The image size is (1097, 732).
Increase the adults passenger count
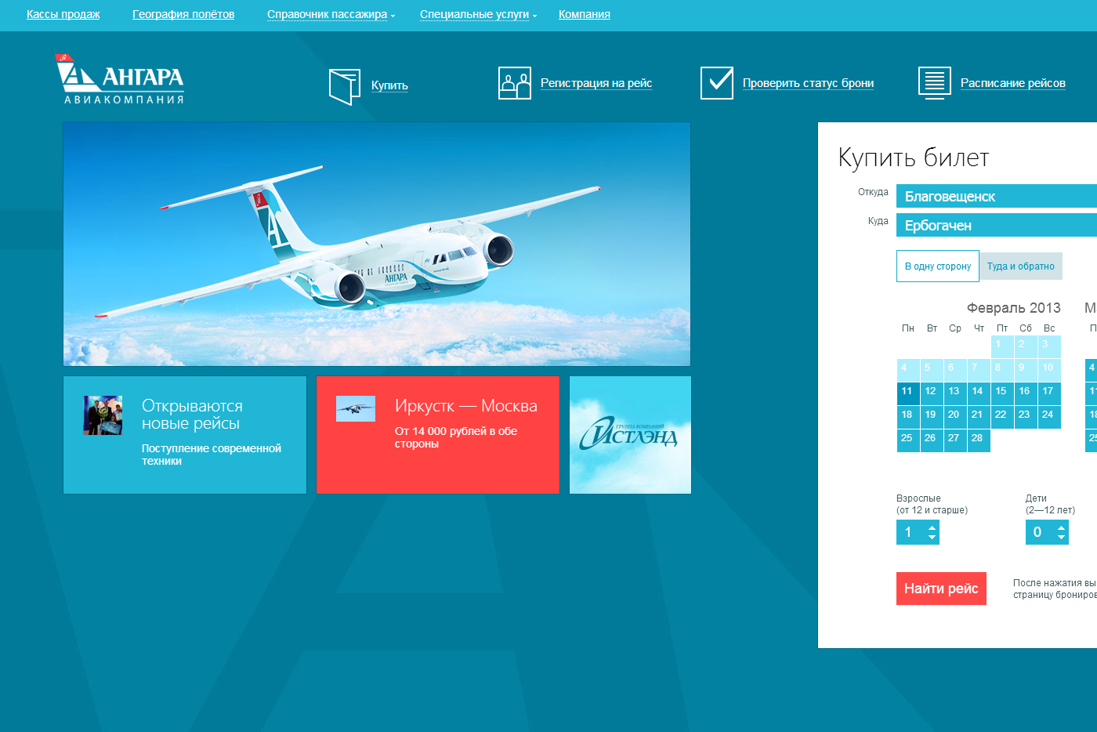click(932, 527)
